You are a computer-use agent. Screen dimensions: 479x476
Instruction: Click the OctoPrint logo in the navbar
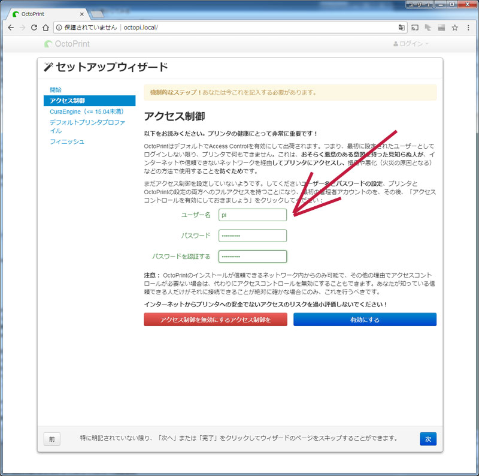click(x=67, y=44)
